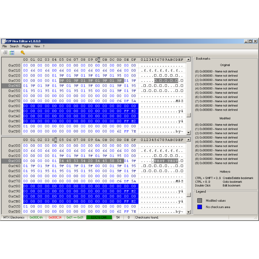Click green status value 0x000C4A
Screen dimensions: 259x259
[x=36, y=218]
